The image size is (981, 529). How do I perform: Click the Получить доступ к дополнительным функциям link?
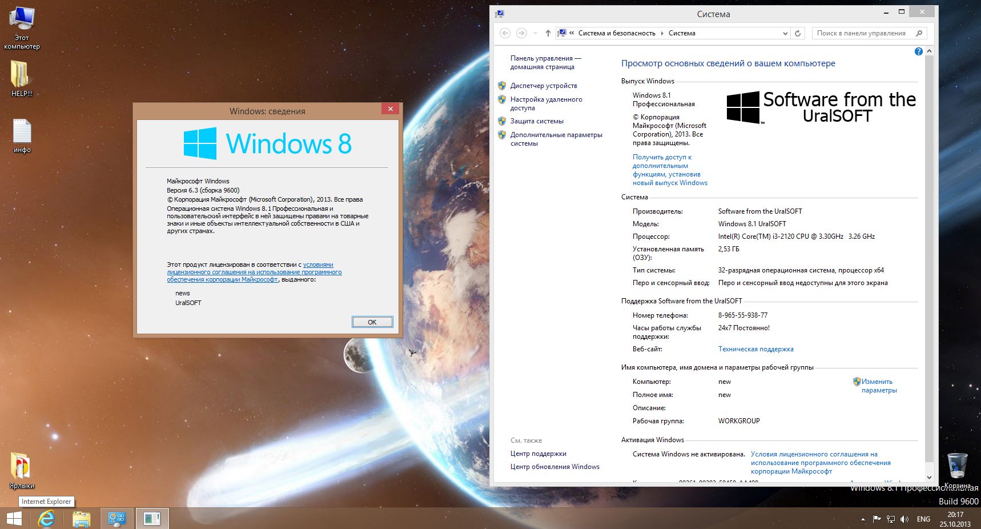click(x=670, y=170)
